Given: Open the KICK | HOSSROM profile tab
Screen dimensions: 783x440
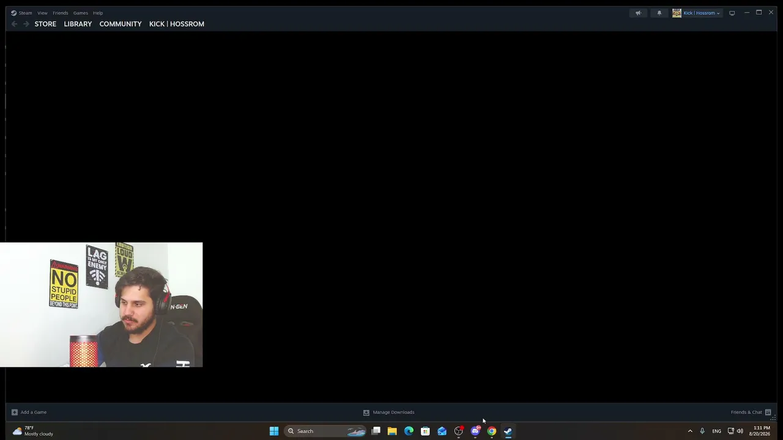Looking at the screenshot, I should pyautogui.click(x=177, y=24).
